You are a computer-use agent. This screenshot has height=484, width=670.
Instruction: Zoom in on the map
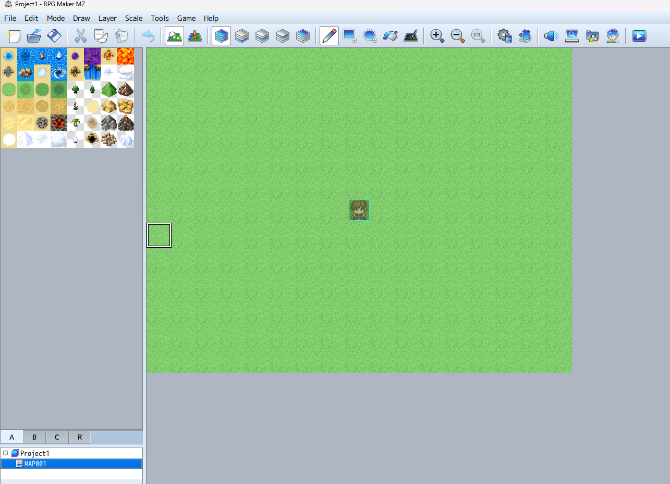tap(437, 36)
